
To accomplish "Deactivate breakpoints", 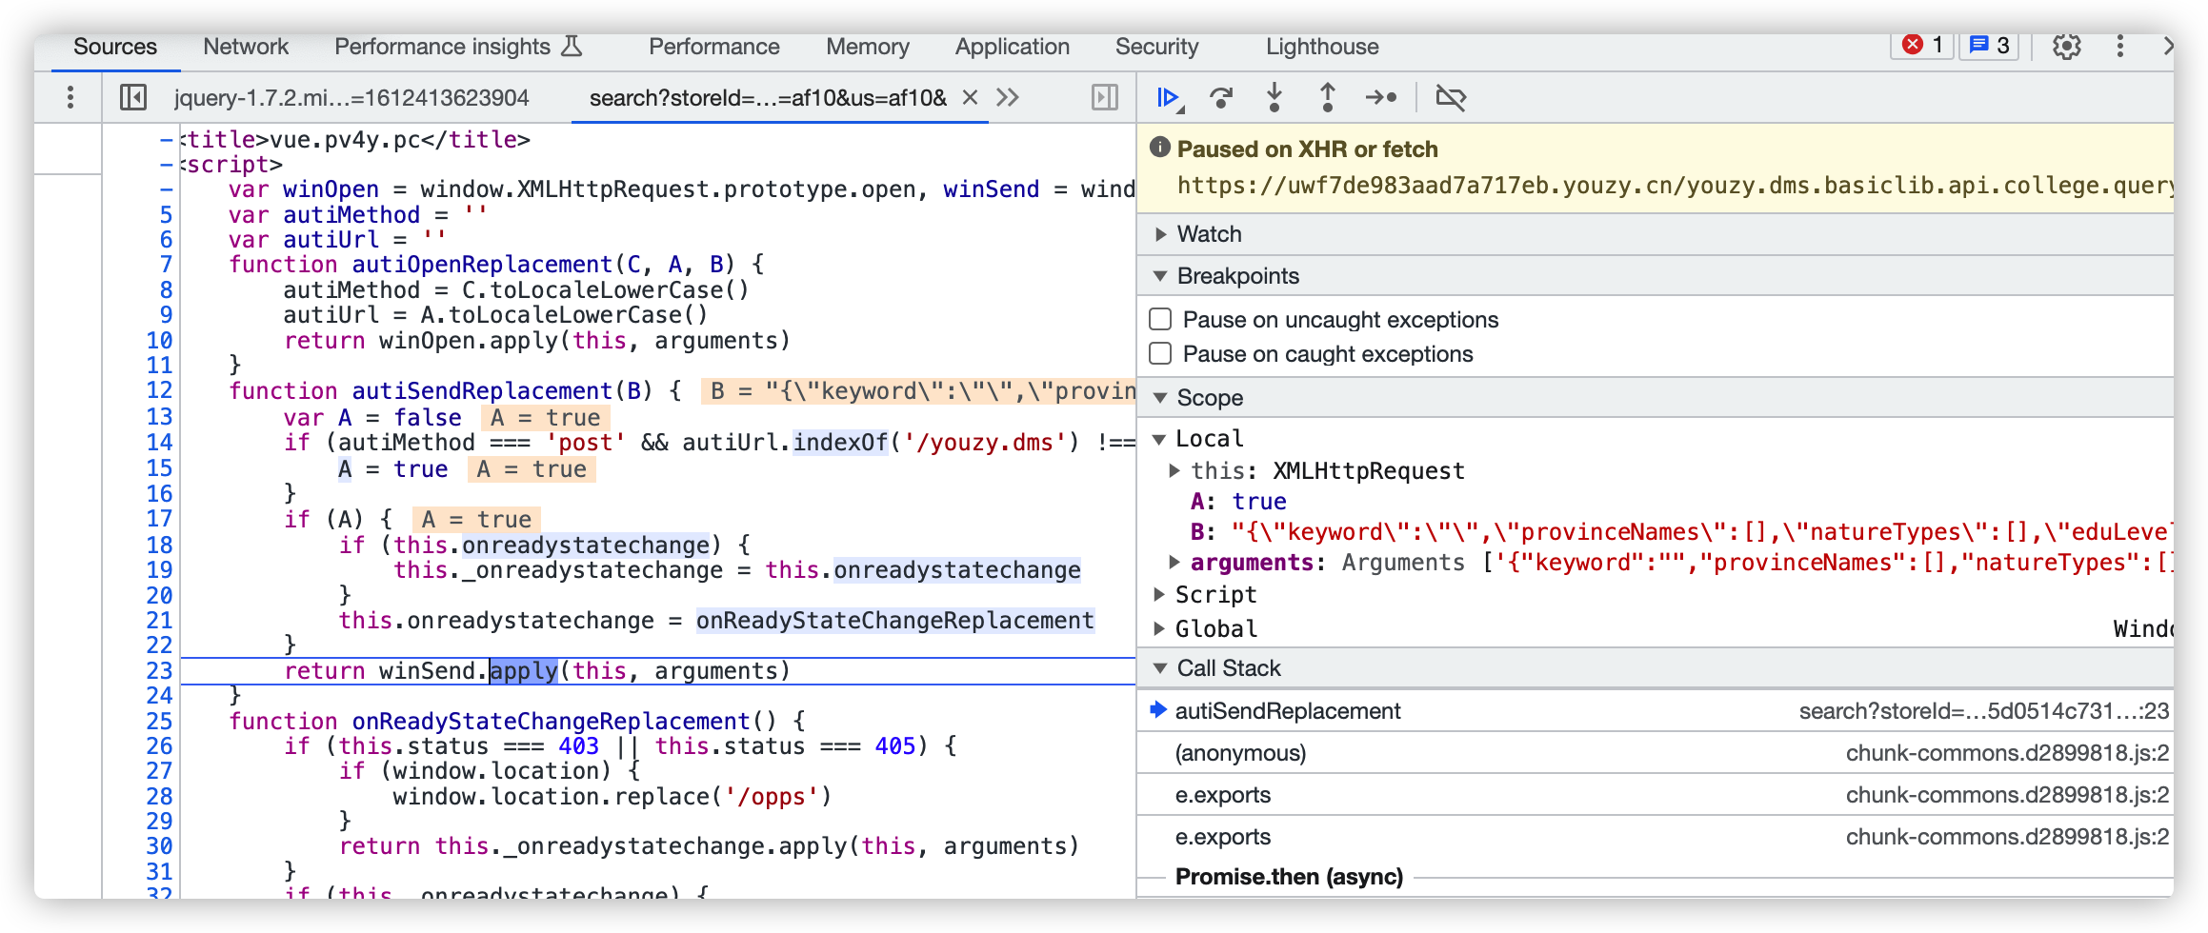I will [1451, 97].
